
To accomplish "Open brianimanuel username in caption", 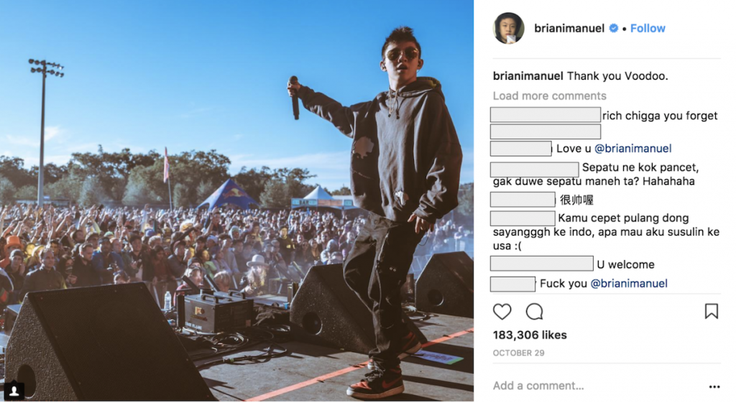I will coord(528,76).
